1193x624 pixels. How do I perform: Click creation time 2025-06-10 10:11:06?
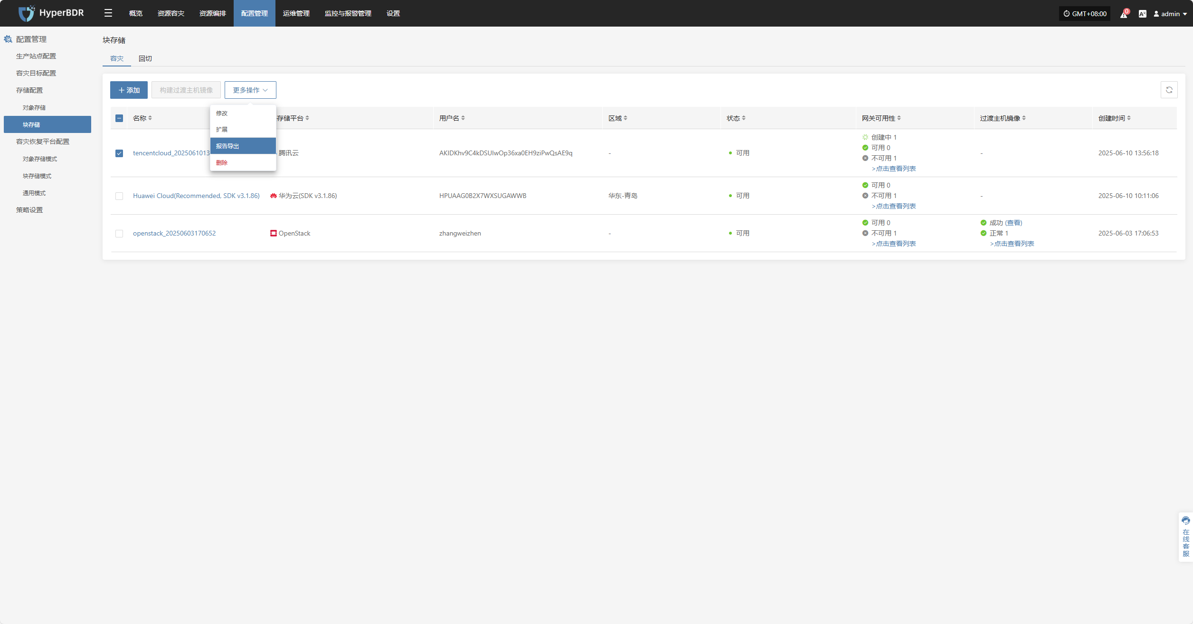(1128, 196)
